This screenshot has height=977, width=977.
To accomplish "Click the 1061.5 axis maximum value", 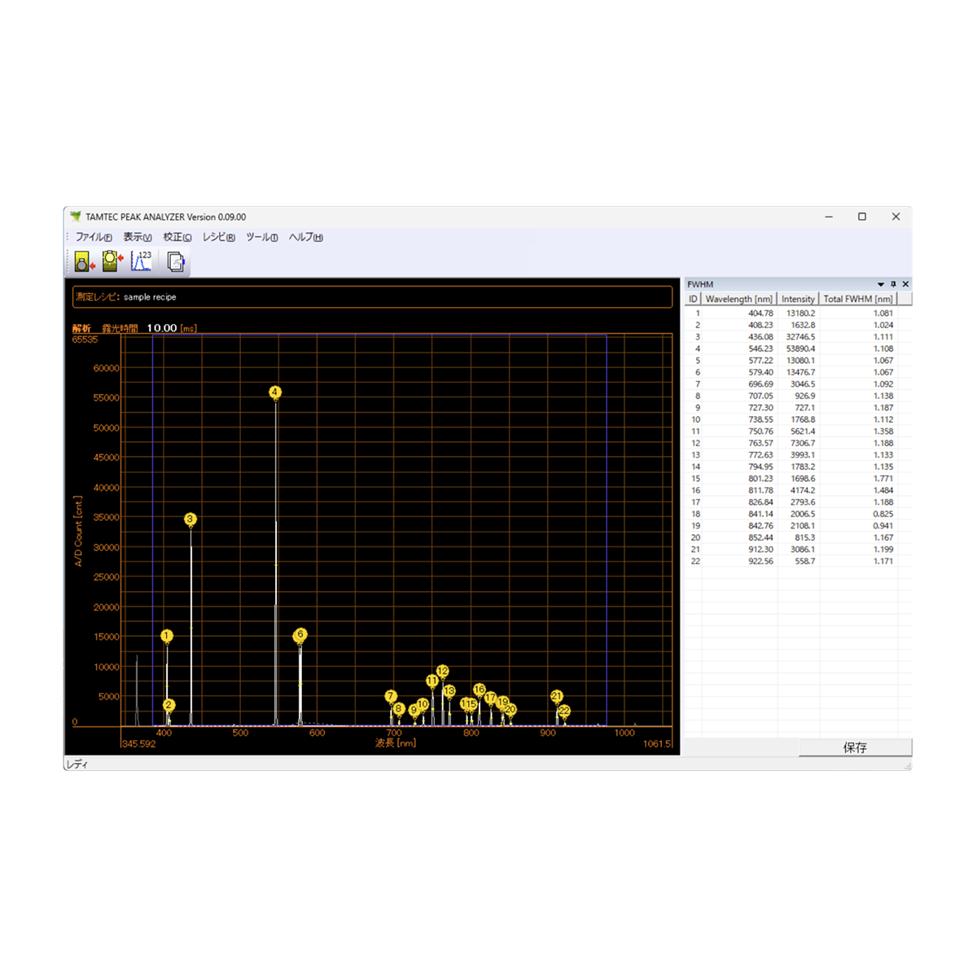I will [x=657, y=744].
